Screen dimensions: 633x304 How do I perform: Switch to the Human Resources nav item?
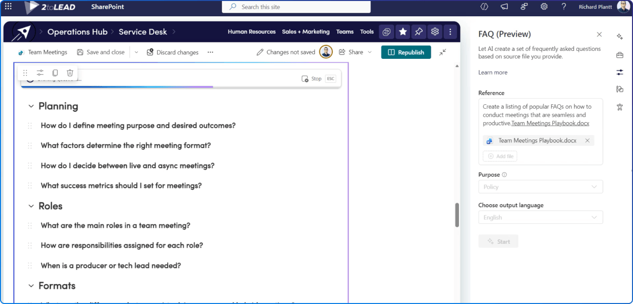pyautogui.click(x=252, y=32)
